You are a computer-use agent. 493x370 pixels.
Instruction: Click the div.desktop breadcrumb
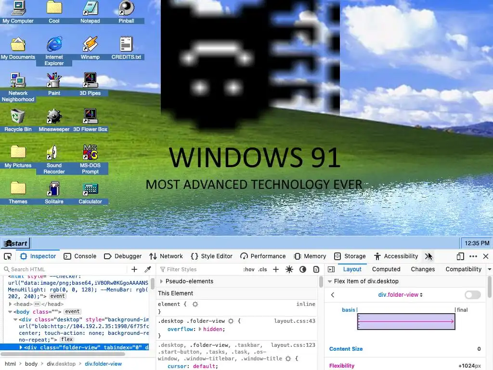pos(61,364)
